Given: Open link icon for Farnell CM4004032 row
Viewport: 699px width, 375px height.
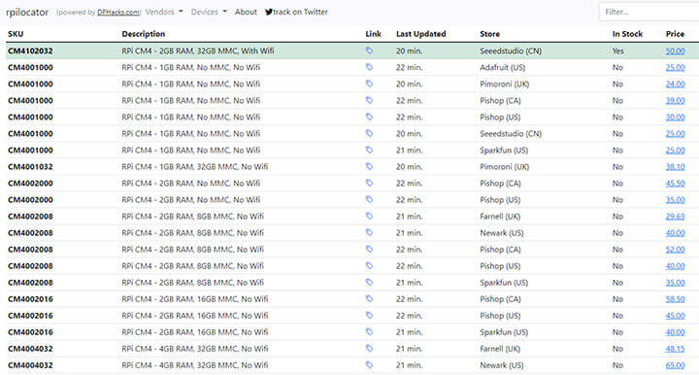Looking at the screenshot, I should click(369, 348).
